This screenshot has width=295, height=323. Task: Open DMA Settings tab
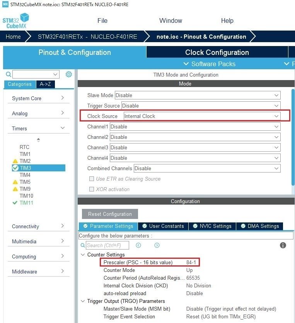260,226
